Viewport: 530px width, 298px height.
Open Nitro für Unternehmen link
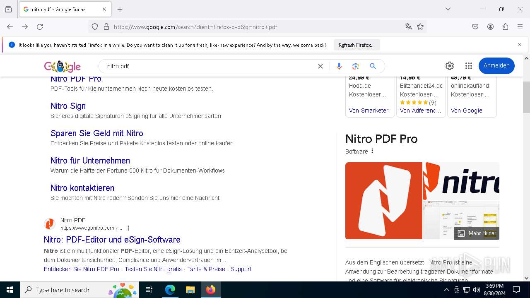click(90, 161)
